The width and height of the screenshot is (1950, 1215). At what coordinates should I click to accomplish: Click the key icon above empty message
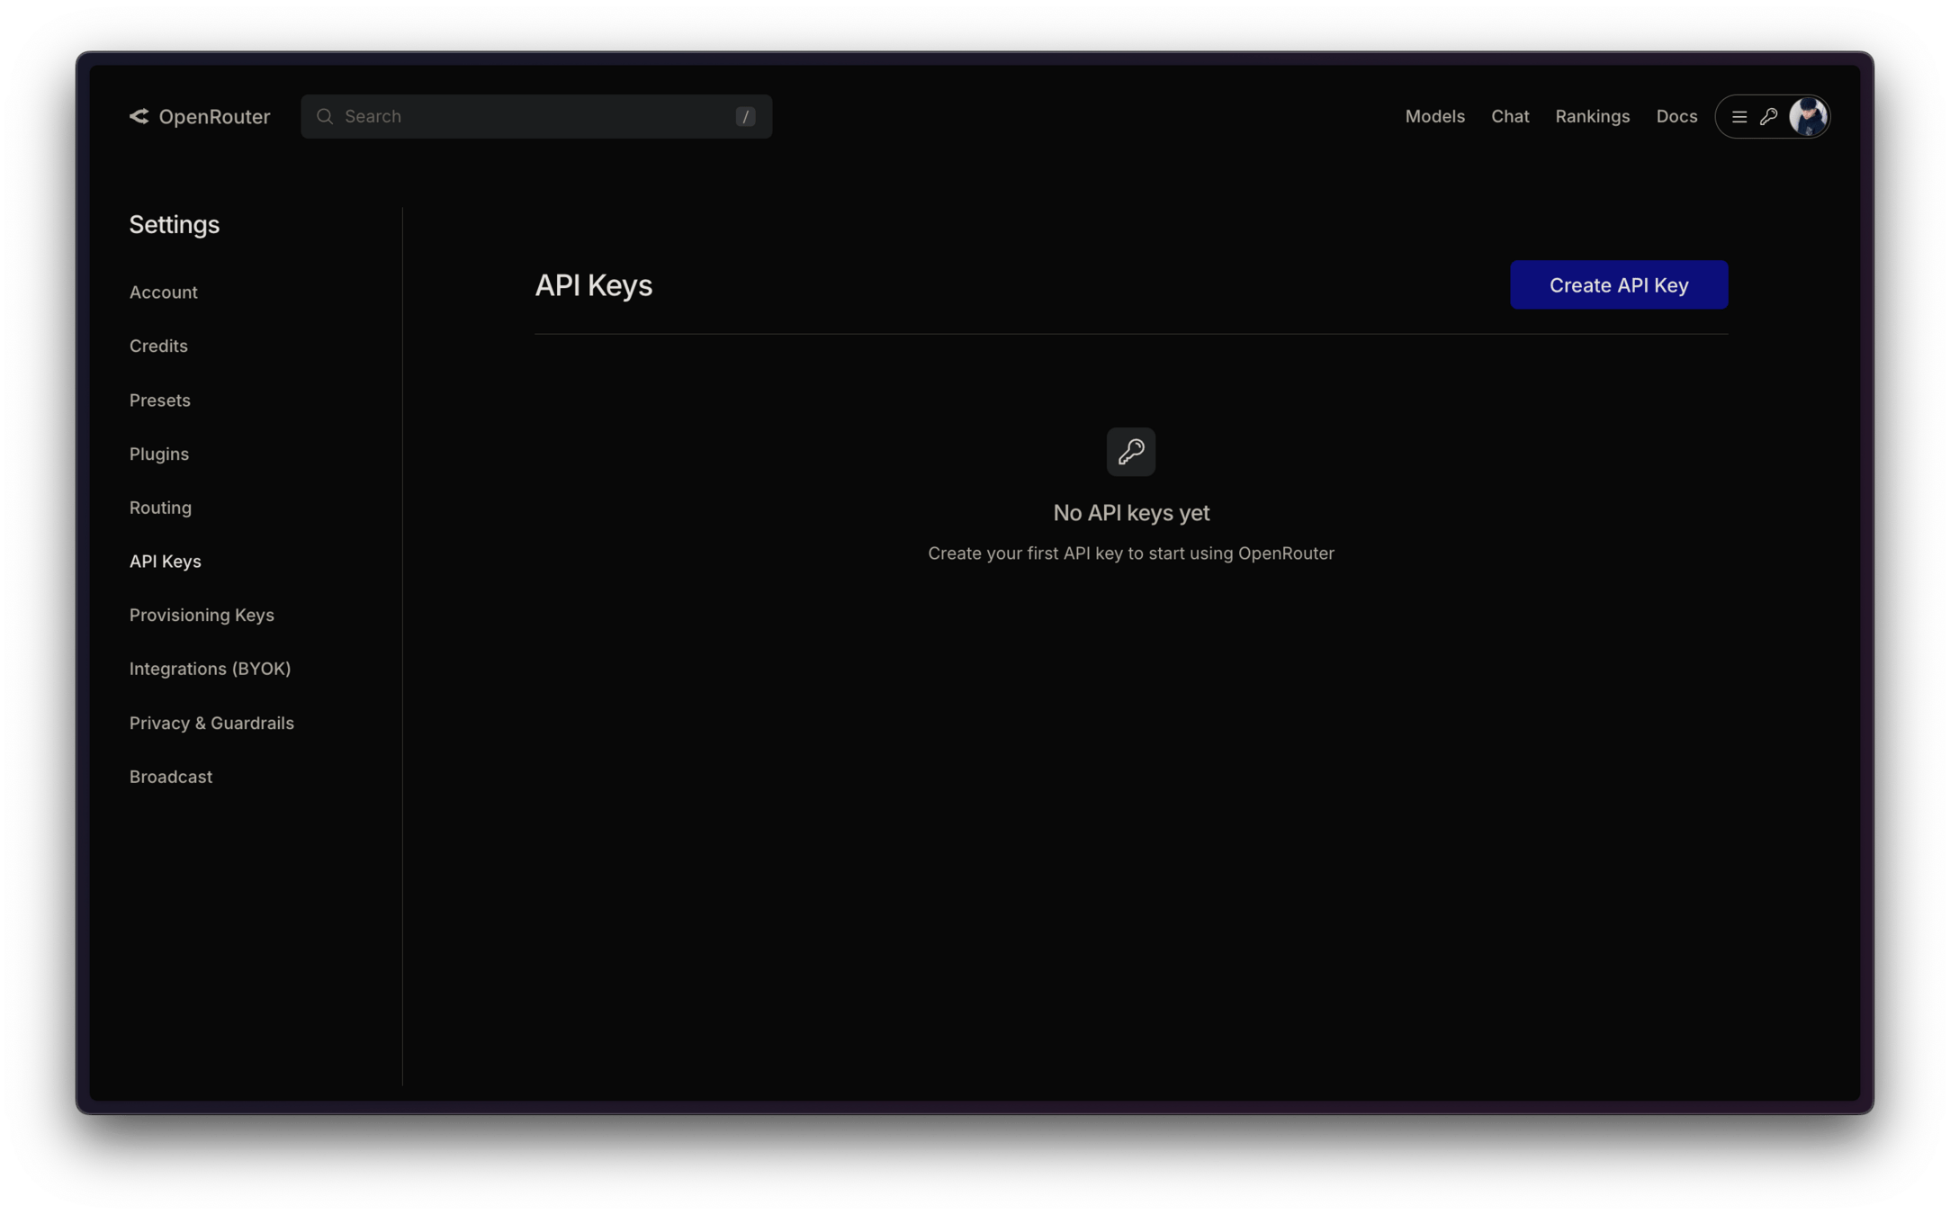tap(1130, 452)
